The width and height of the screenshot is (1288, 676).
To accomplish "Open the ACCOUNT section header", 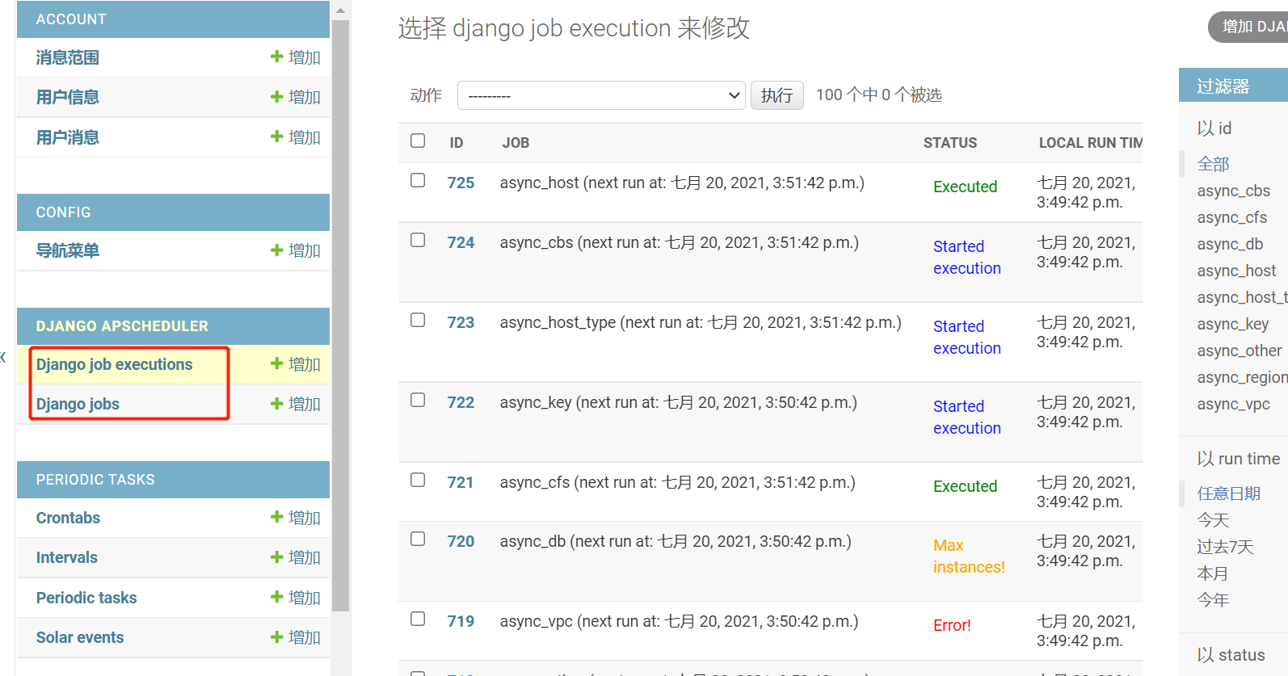I will (x=71, y=19).
